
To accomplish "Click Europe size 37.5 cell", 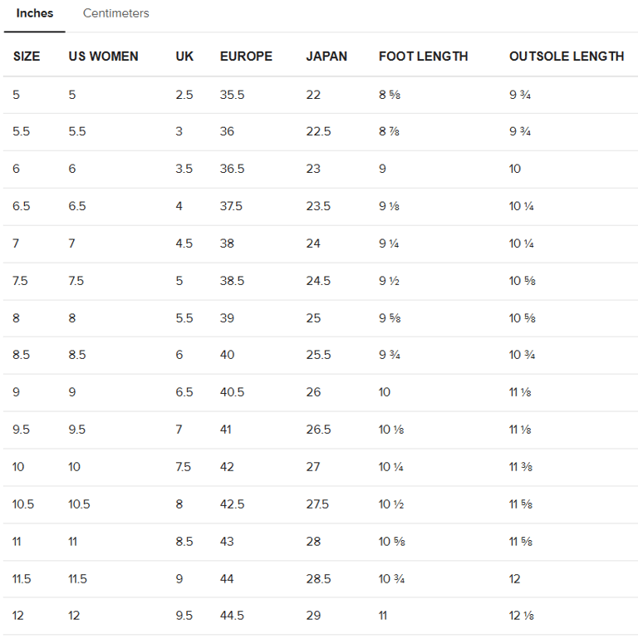I will 231,206.
